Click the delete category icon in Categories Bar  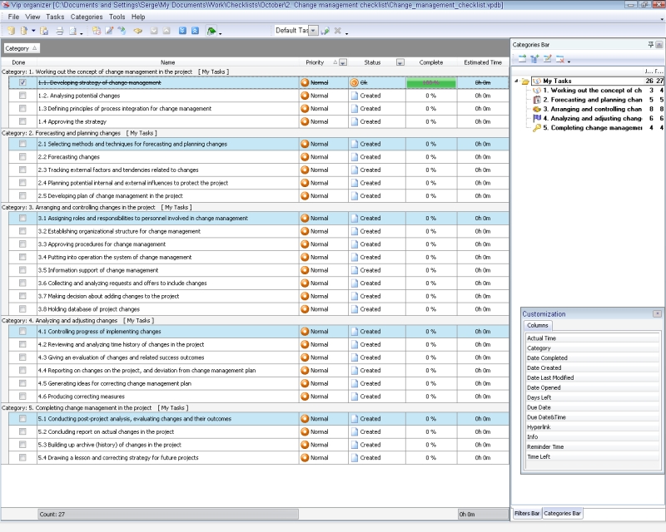click(560, 59)
